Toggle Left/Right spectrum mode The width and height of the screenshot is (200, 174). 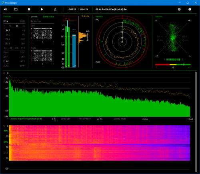66,119
